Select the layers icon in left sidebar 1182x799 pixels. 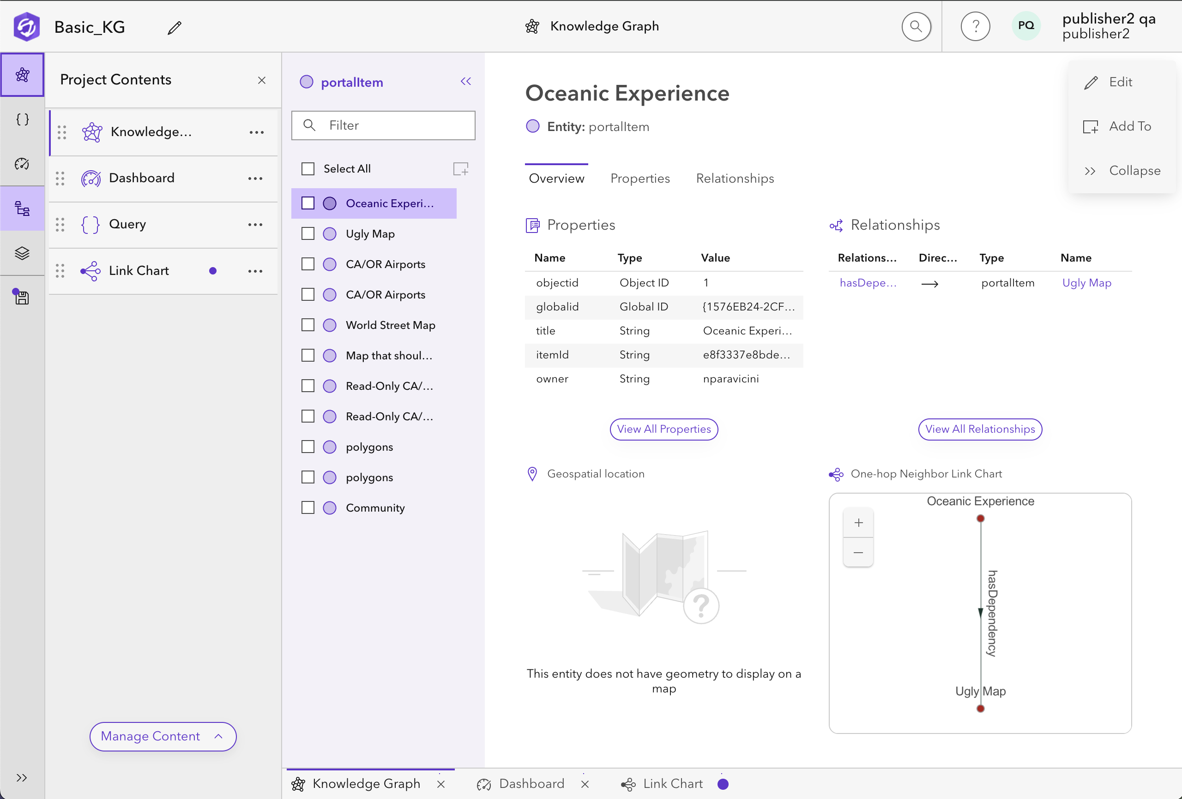tap(22, 253)
